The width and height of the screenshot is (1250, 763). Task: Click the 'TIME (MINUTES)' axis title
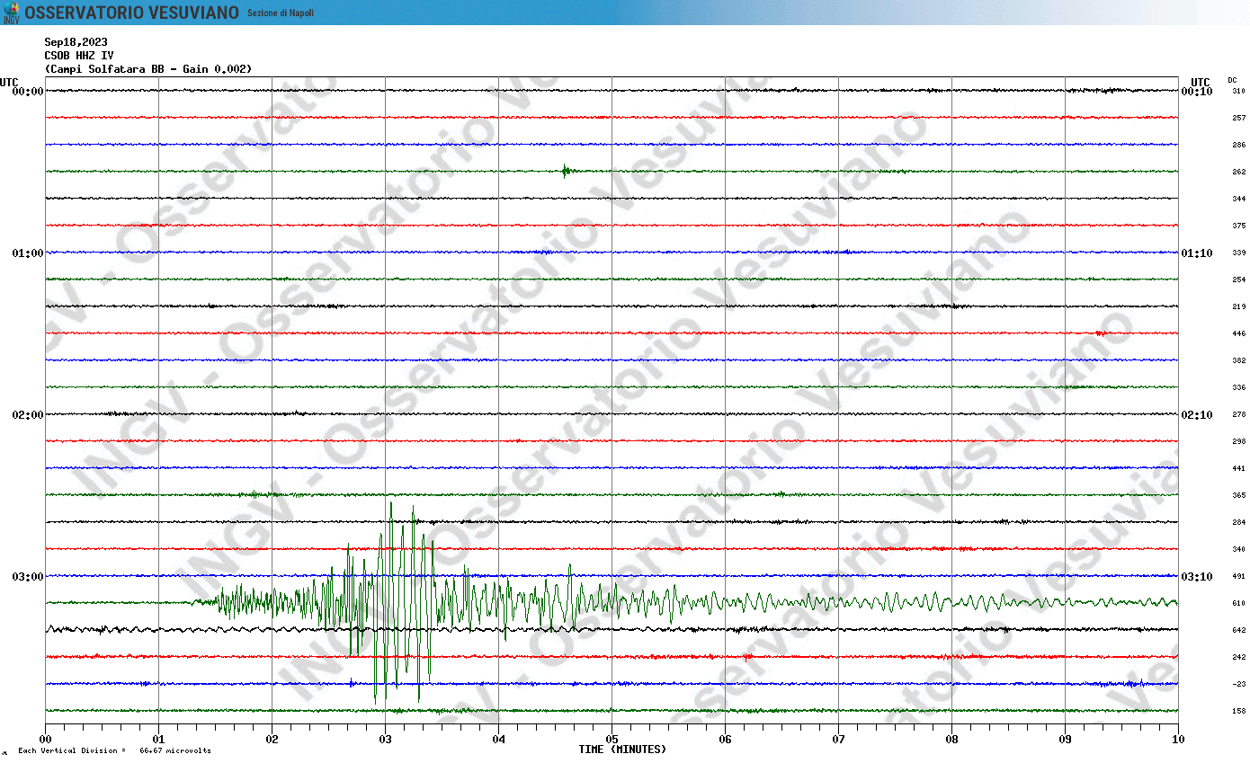click(x=622, y=750)
